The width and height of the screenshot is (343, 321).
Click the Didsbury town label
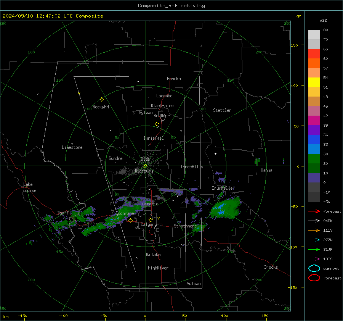144,171
